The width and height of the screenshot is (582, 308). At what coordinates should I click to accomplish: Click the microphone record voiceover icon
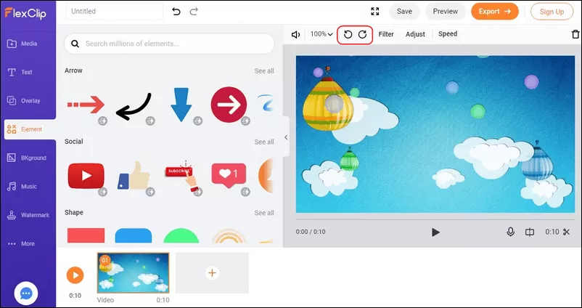click(511, 232)
